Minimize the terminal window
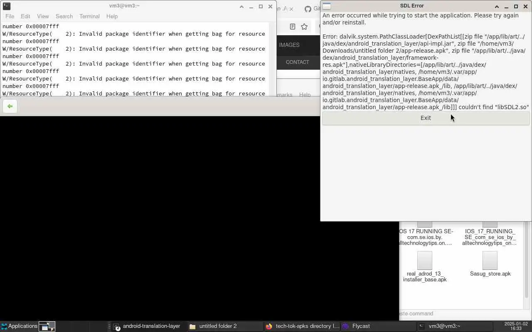532x332 pixels. click(x=251, y=7)
